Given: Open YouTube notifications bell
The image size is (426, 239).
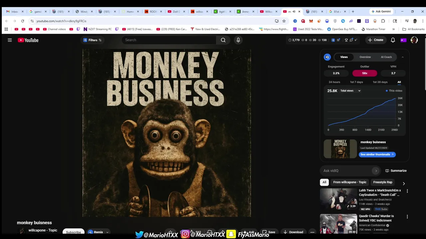Looking at the screenshot, I should pos(393,40).
